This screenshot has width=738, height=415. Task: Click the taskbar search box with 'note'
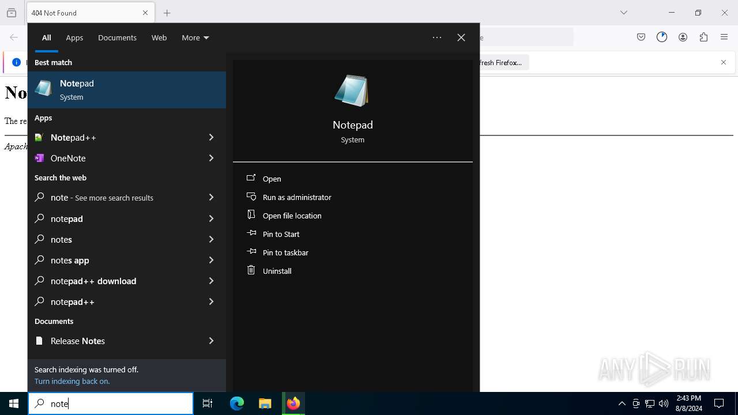coord(111,403)
